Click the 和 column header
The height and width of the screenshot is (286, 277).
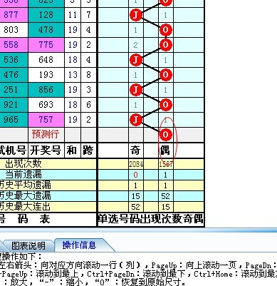(73, 150)
